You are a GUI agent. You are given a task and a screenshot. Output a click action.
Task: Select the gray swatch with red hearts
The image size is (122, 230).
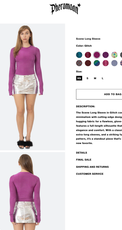click(x=79, y=63)
